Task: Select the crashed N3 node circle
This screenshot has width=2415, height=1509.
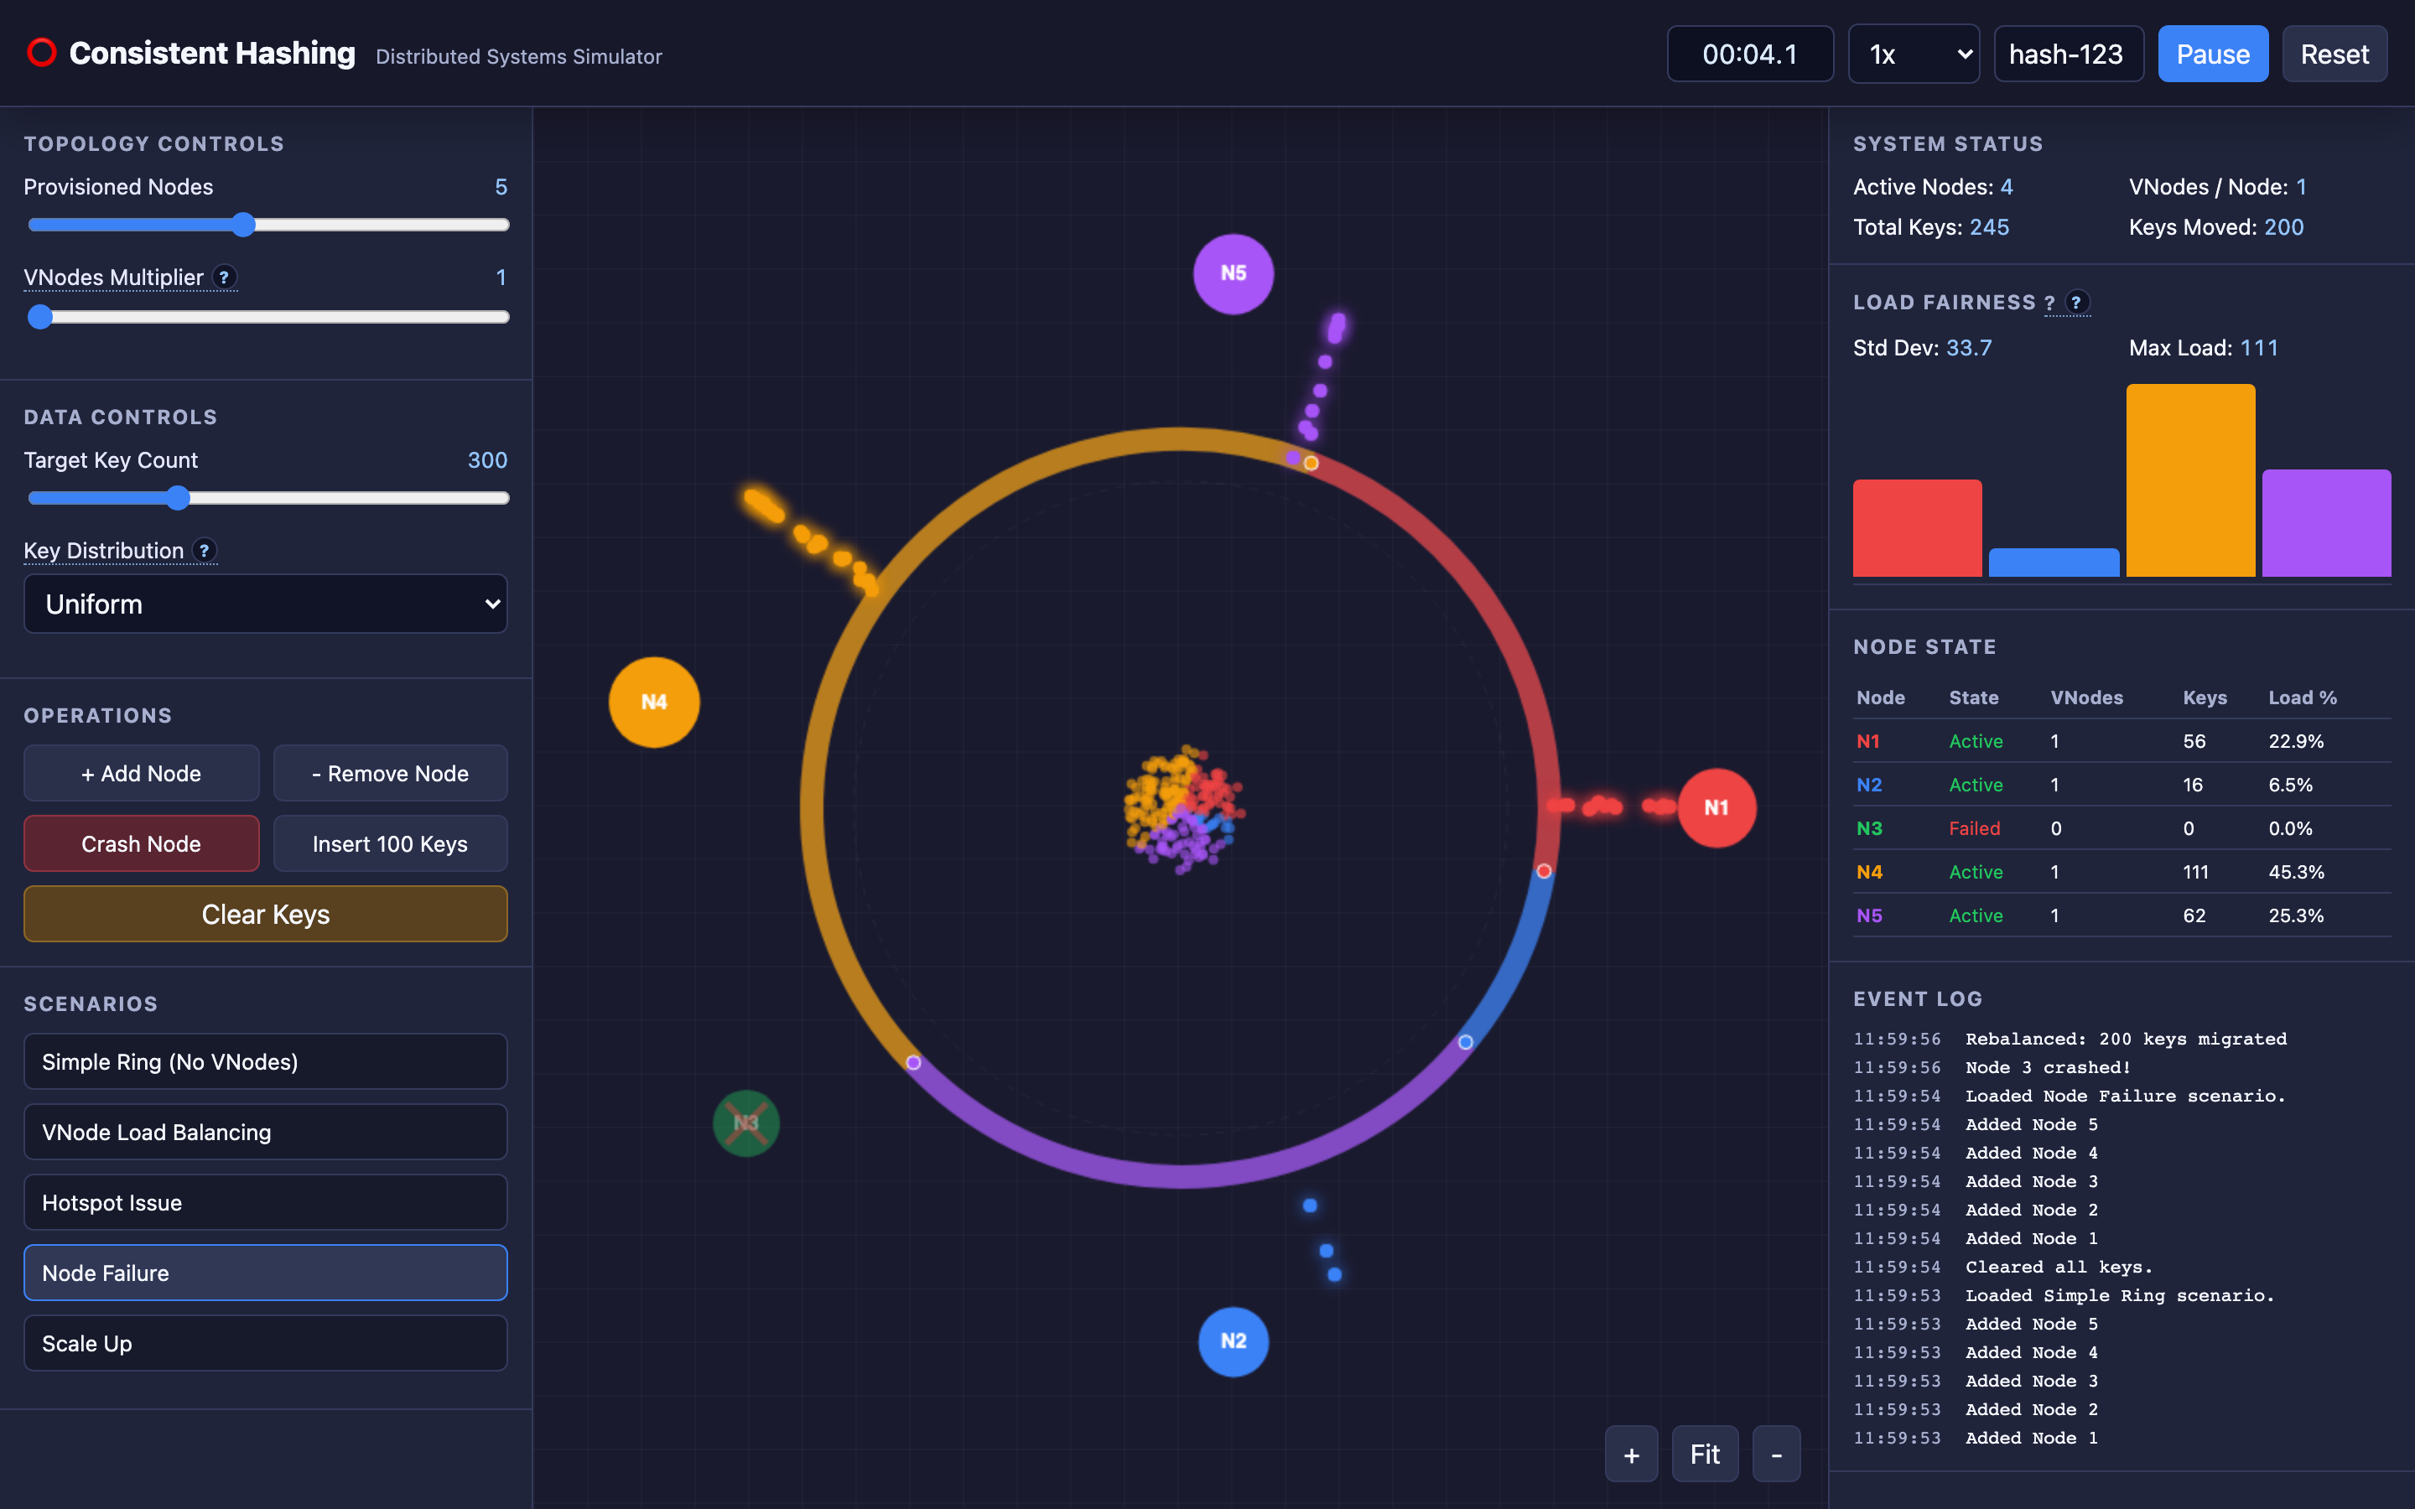Action: pyautogui.click(x=746, y=1123)
